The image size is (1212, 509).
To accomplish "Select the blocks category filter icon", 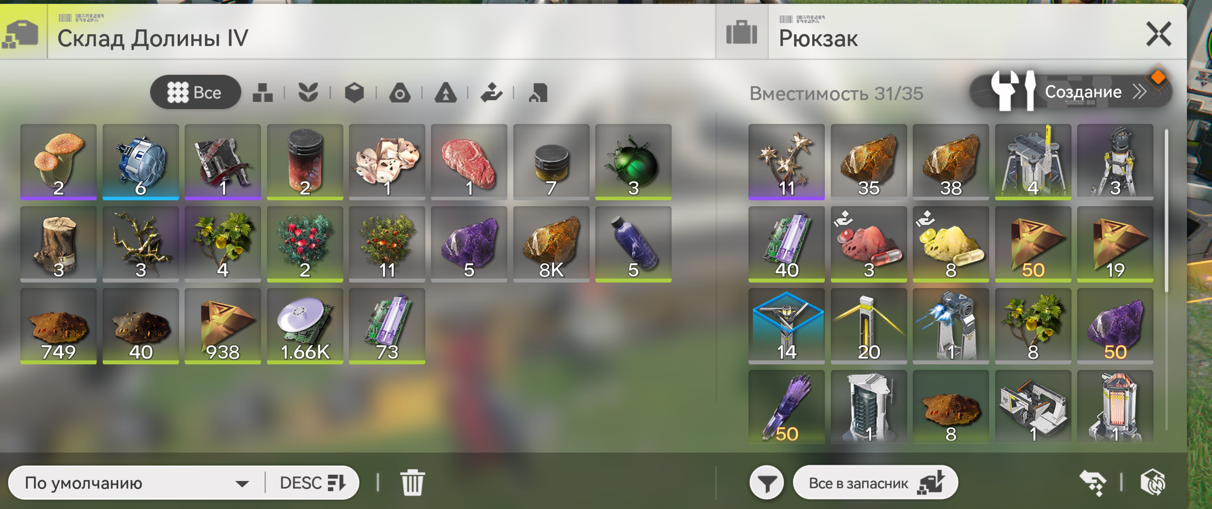I will point(263,92).
